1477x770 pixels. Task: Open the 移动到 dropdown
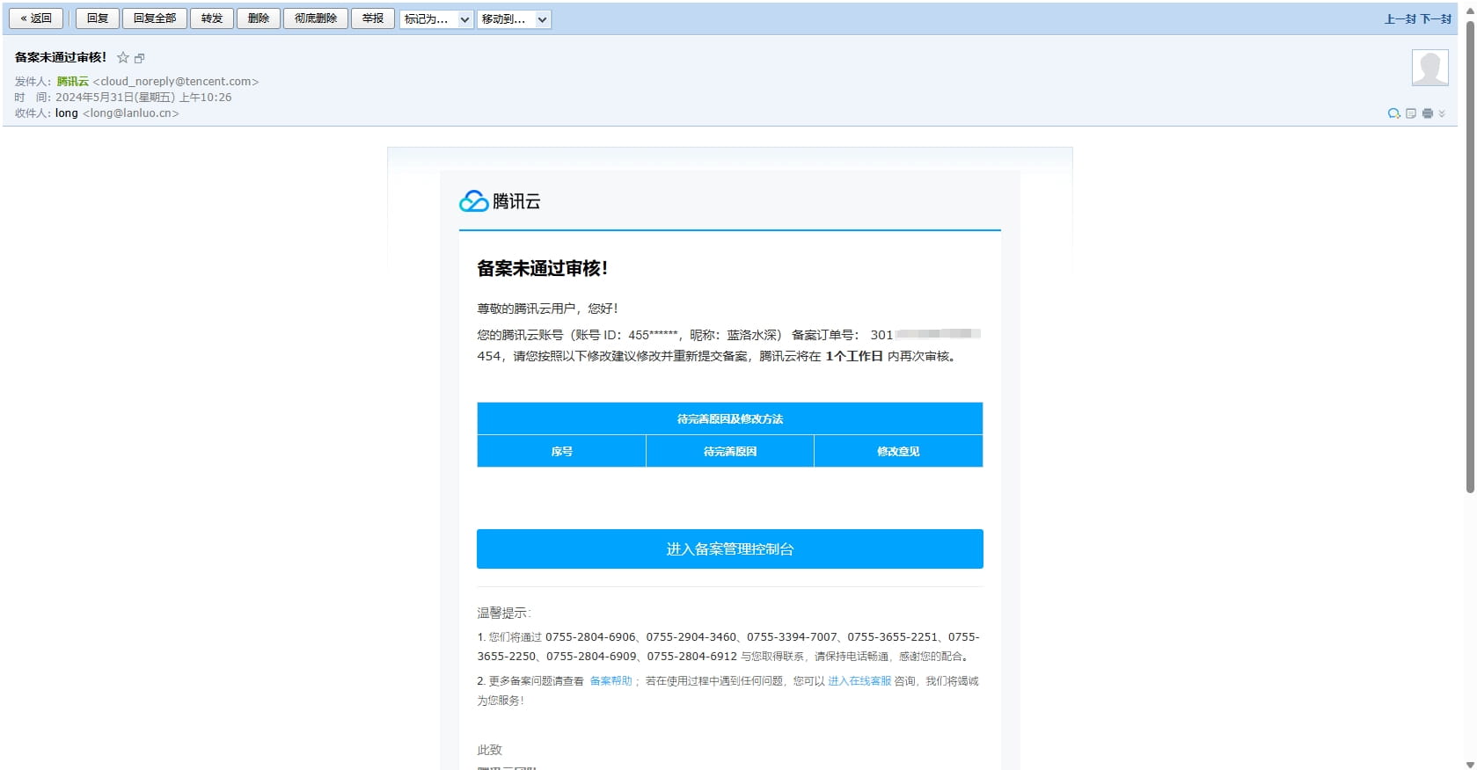pyautogui.click(x=514, y=18)
